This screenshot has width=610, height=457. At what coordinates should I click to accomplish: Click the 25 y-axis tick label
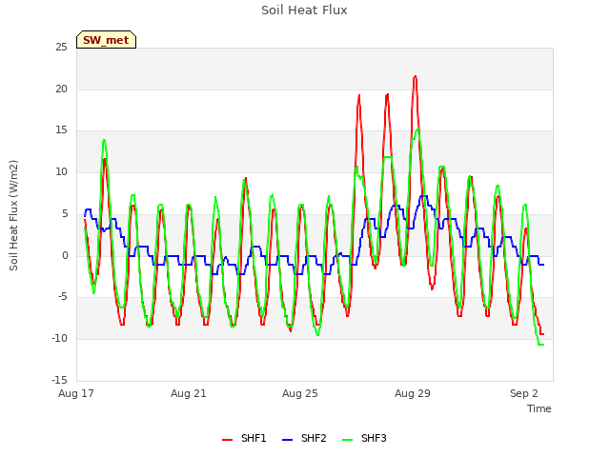61,48
